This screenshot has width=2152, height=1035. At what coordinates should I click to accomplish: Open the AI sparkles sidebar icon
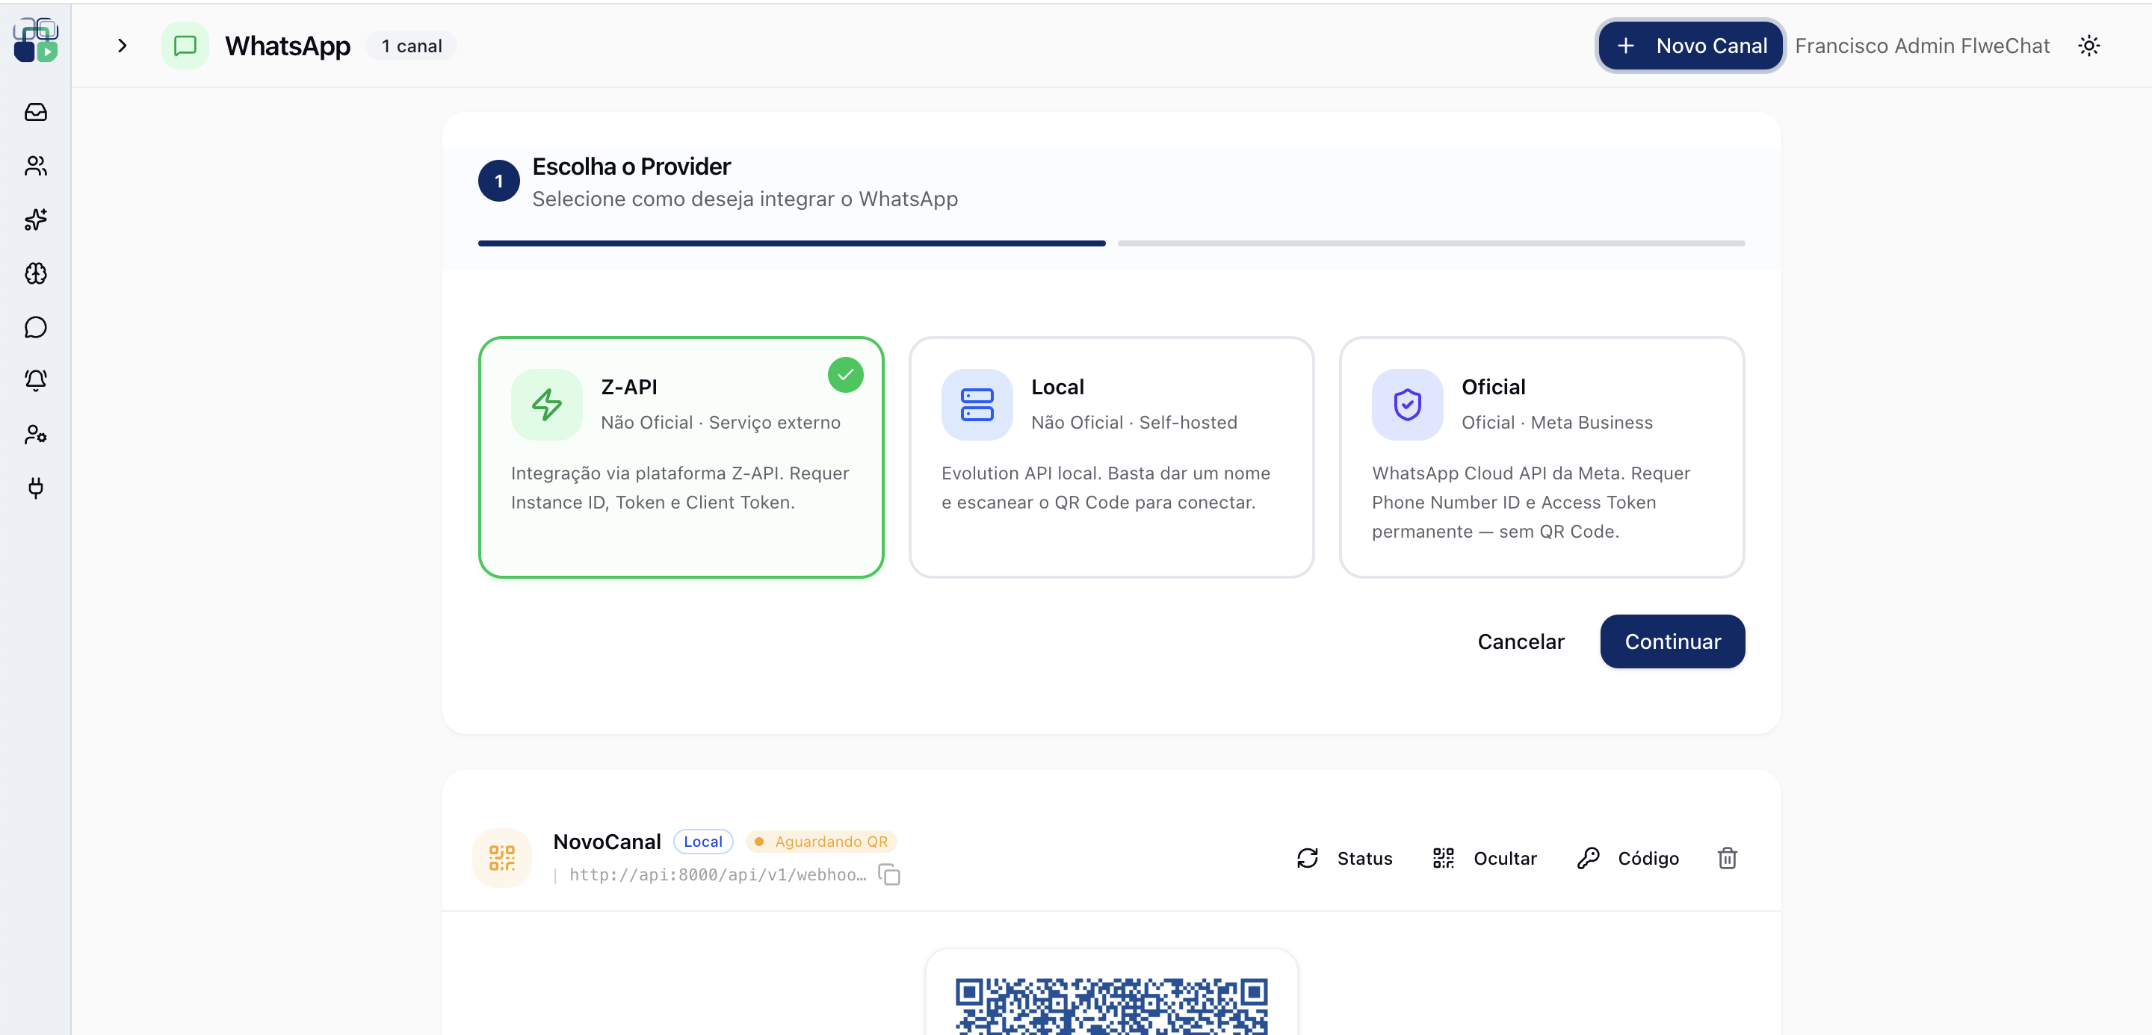[x=36, y=220]
